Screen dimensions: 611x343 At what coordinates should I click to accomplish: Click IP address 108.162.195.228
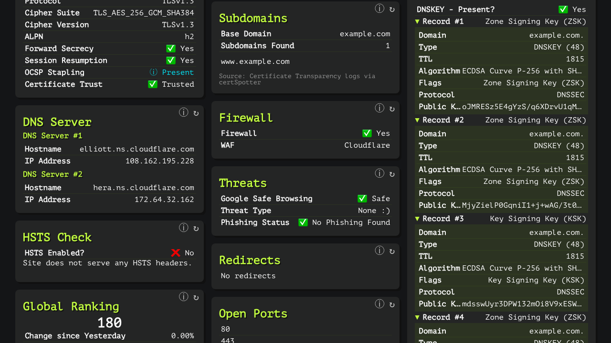point(160,161)
